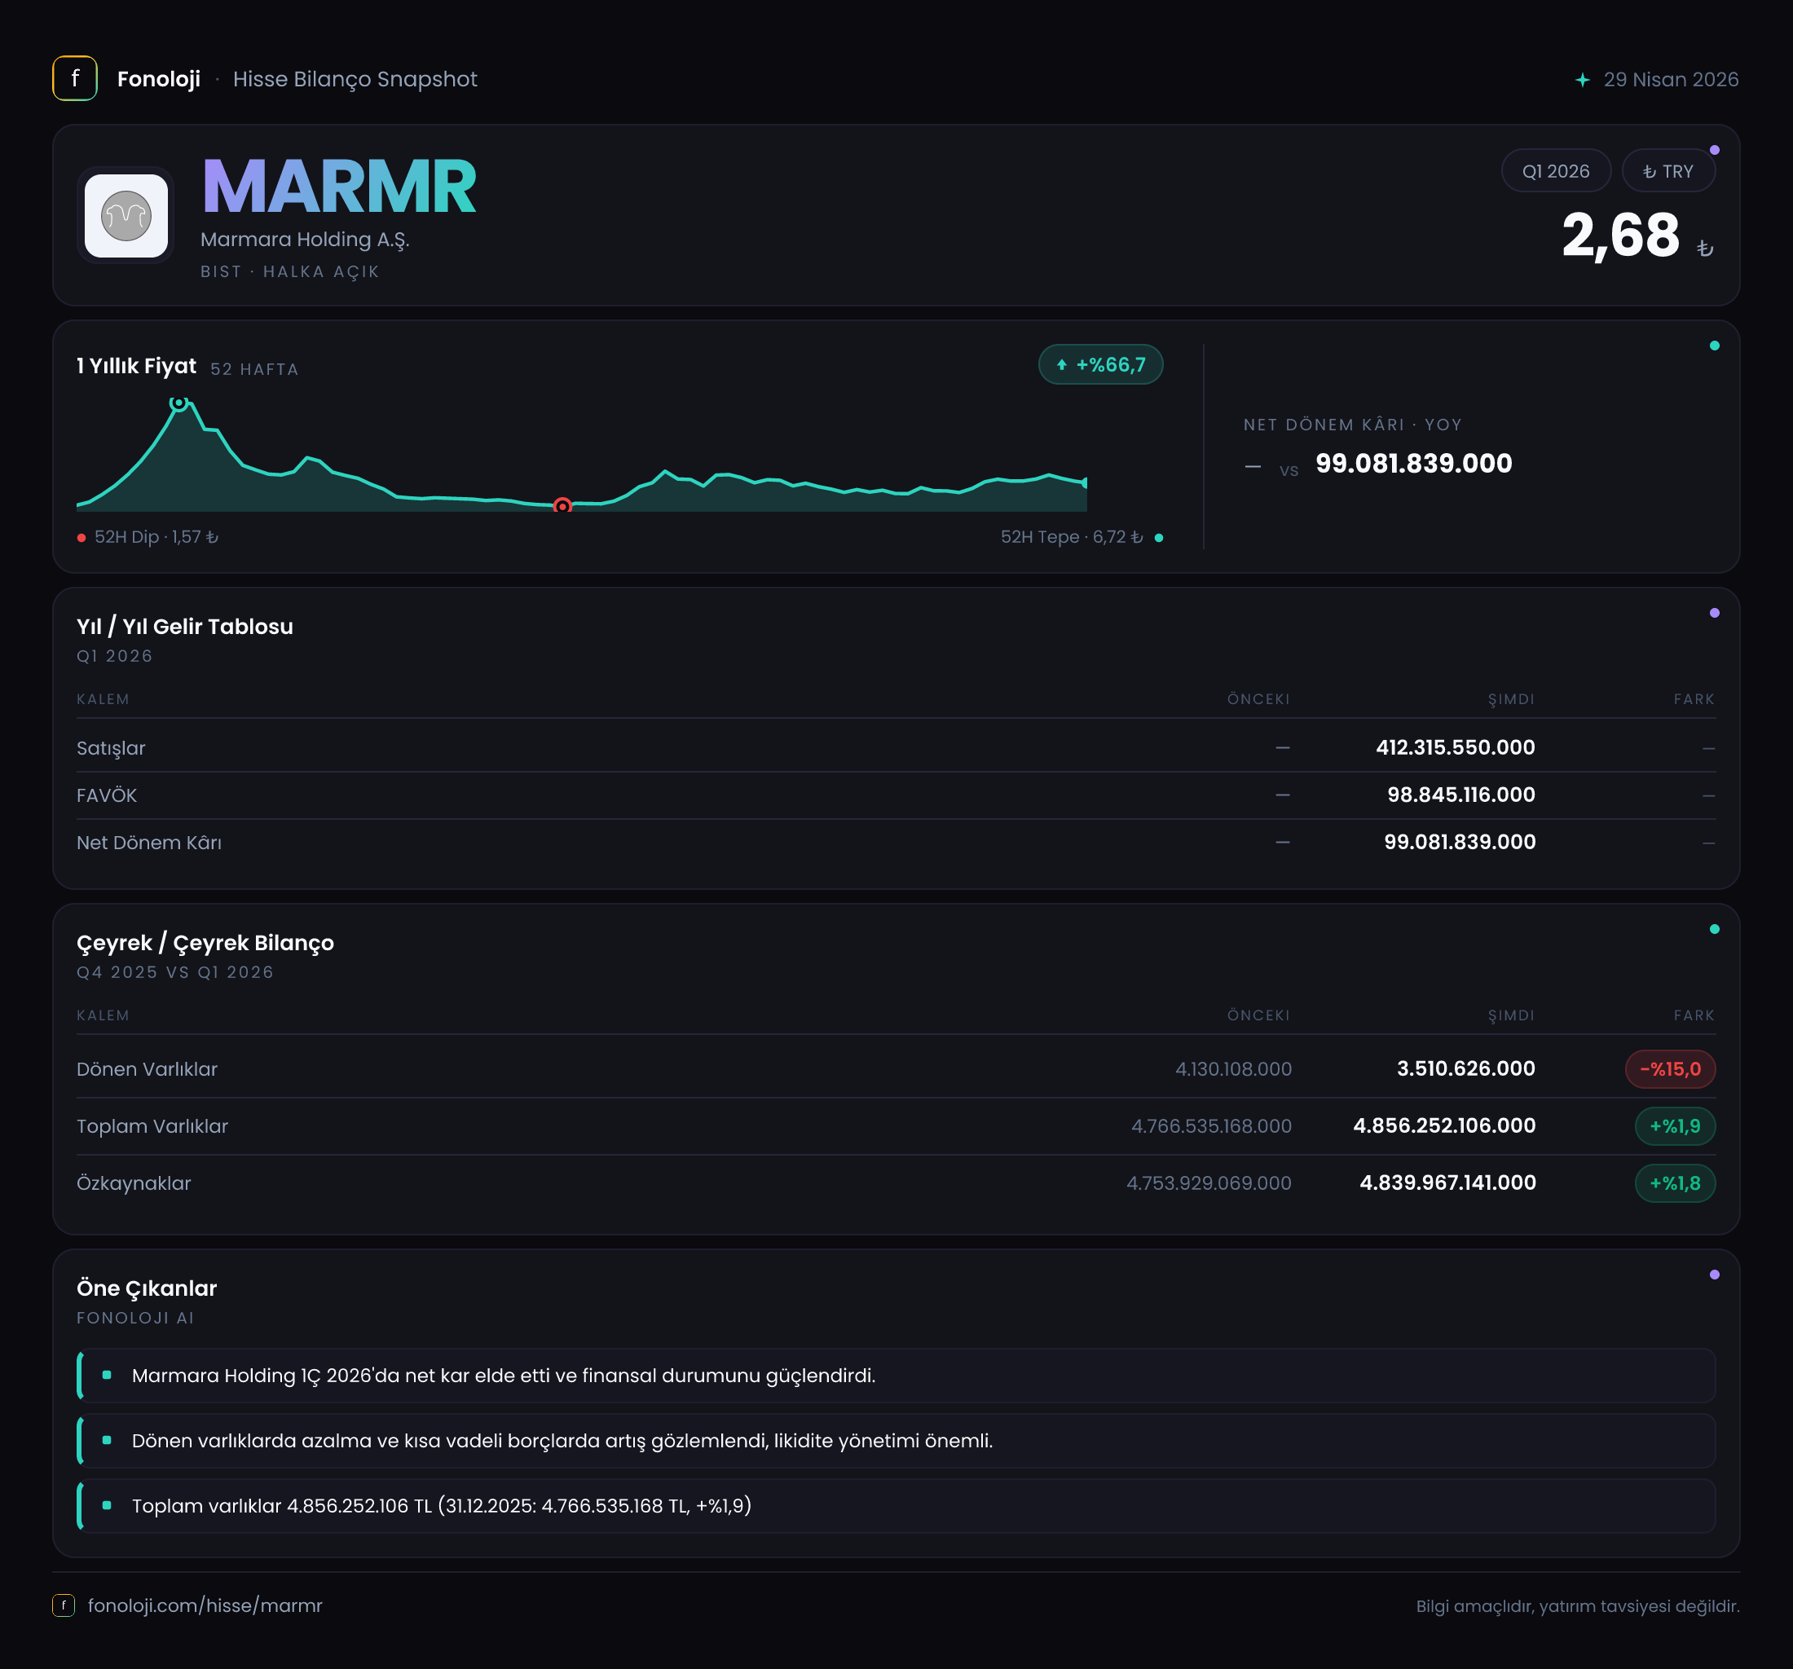
Task: Select the Q1 2026 period pill
Action: coord(1556,171)
